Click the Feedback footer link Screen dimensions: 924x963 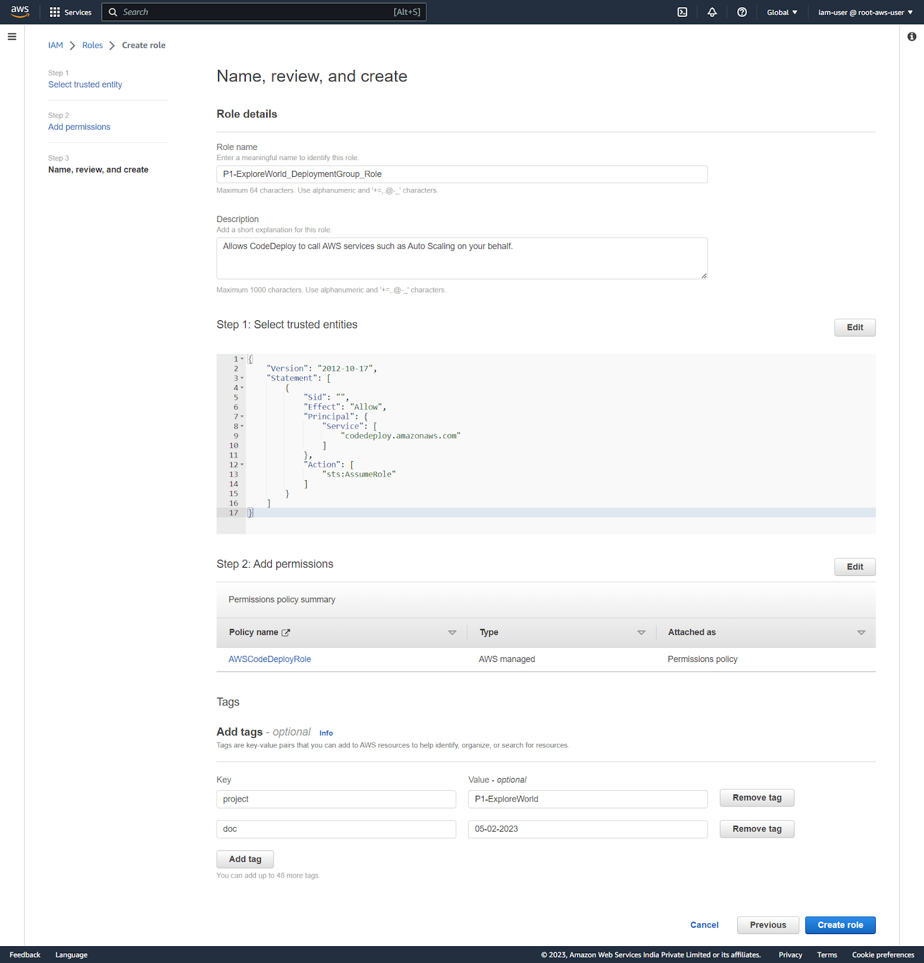[x=25, y=955]
